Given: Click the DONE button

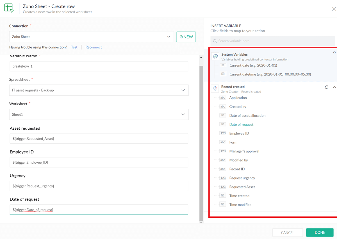Looking at the screenshot, I should tap(320, 233).
